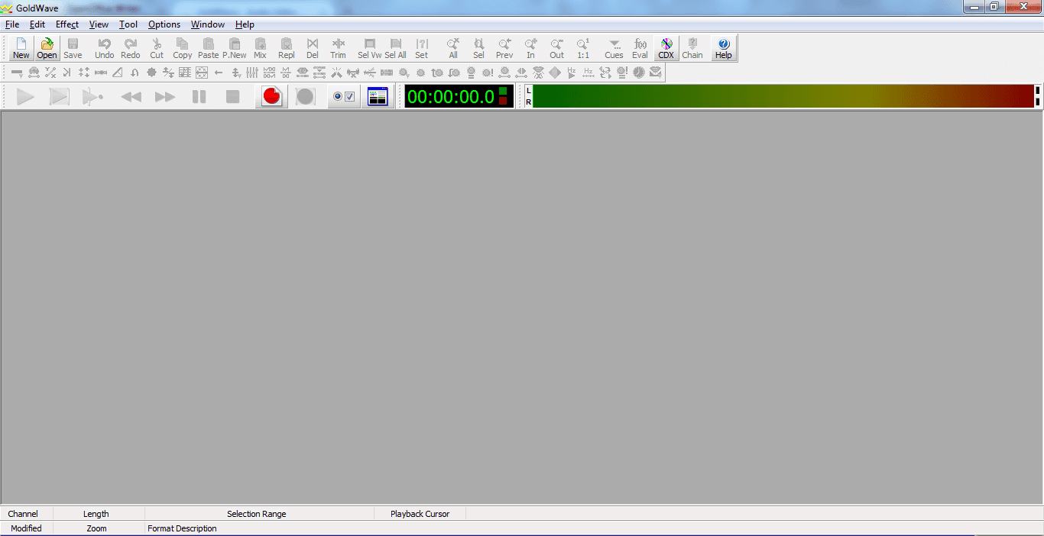Click the Save toolbar icon
The image size is (1044, 536).
click(x=73, y=48)
